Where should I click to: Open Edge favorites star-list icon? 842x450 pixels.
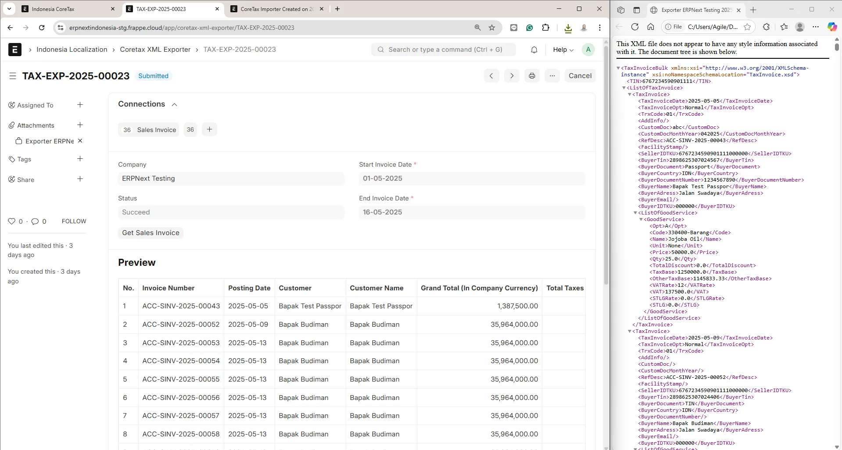[x=784, y=27]
